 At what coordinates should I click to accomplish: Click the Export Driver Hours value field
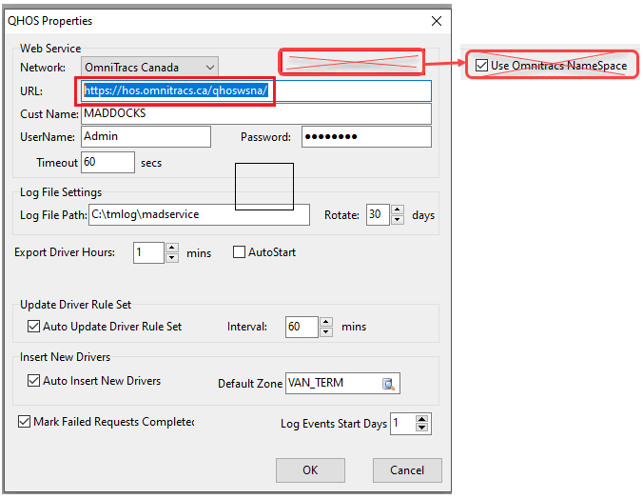pyautogui.click(x=148, y=252)
